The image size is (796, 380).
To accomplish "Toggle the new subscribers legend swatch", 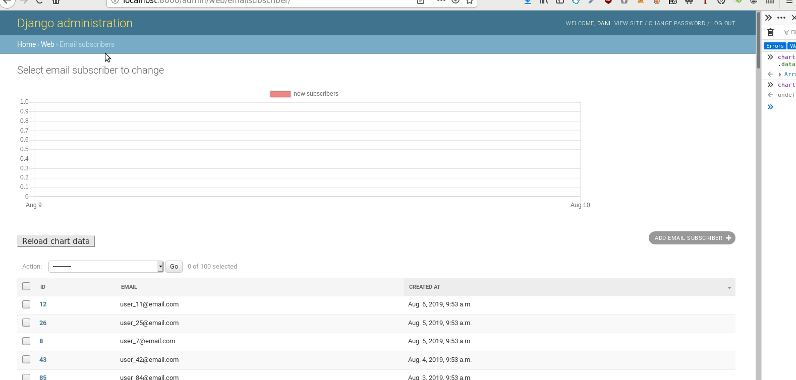I will tap(280, 94).
